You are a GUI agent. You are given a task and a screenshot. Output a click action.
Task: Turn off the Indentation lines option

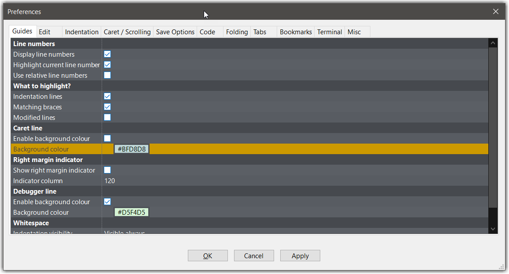point(107,96)
